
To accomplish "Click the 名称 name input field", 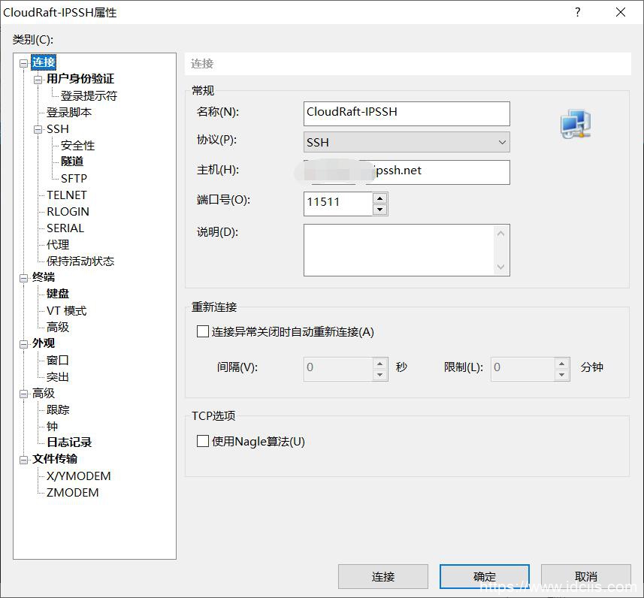I will pyautogui.click(x=407, y=113).
